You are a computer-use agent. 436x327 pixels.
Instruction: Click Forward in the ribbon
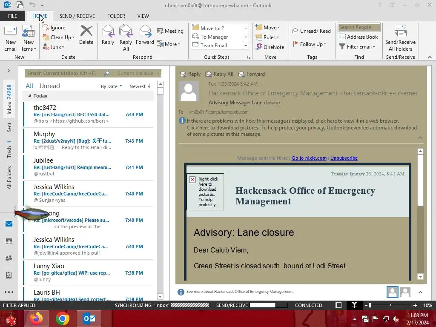click(x=145, y=35)
